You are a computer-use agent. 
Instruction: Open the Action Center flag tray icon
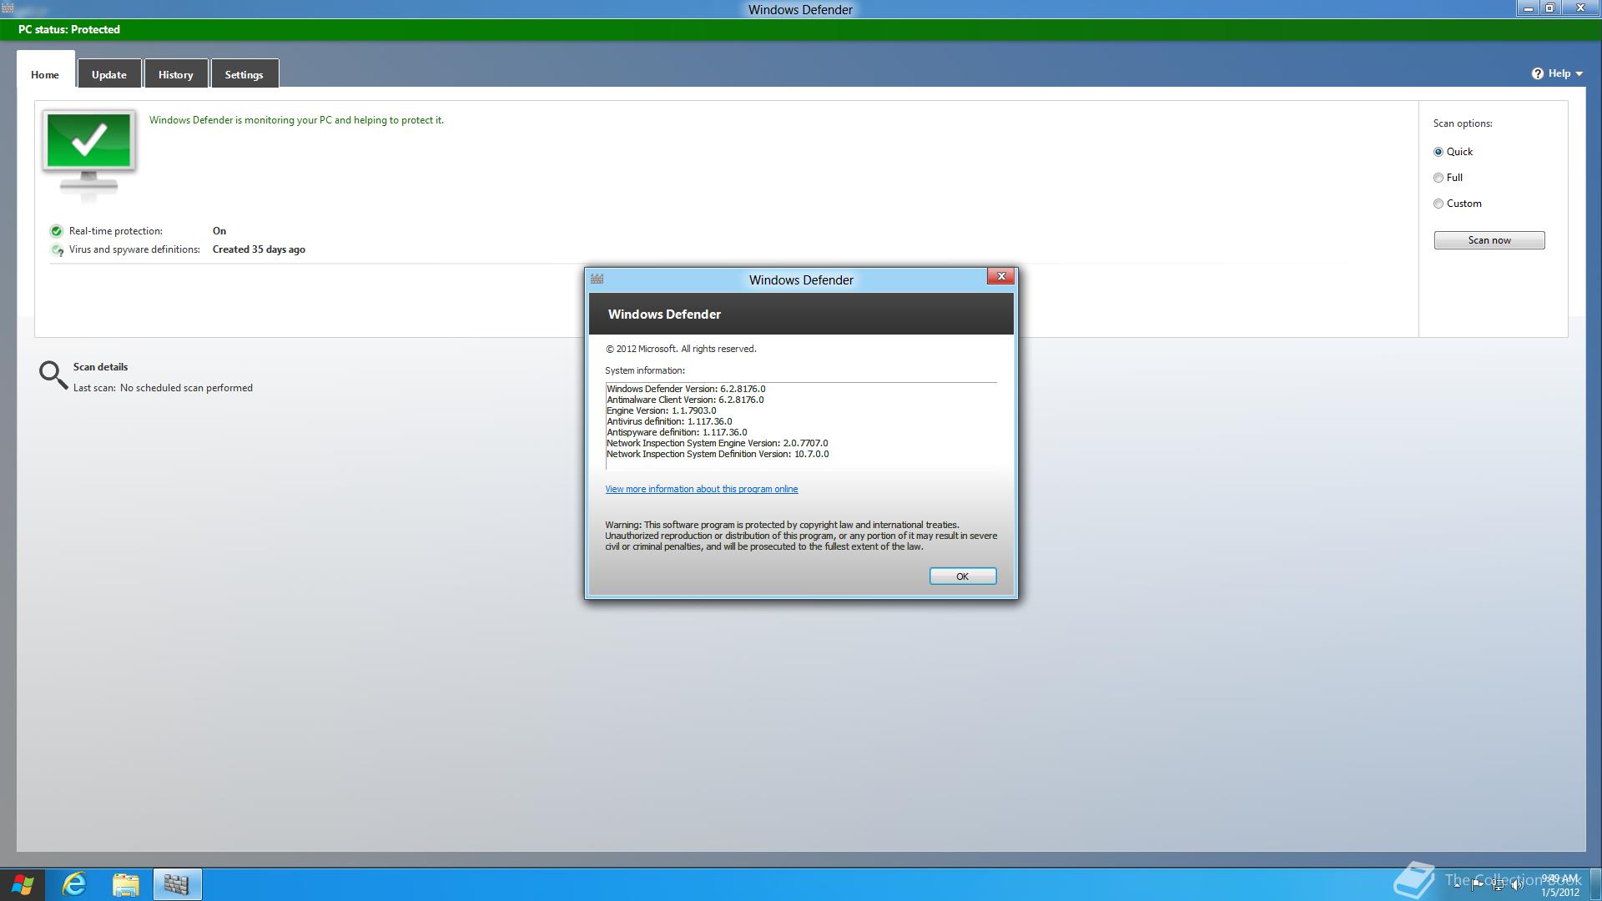pos(1477,885)
